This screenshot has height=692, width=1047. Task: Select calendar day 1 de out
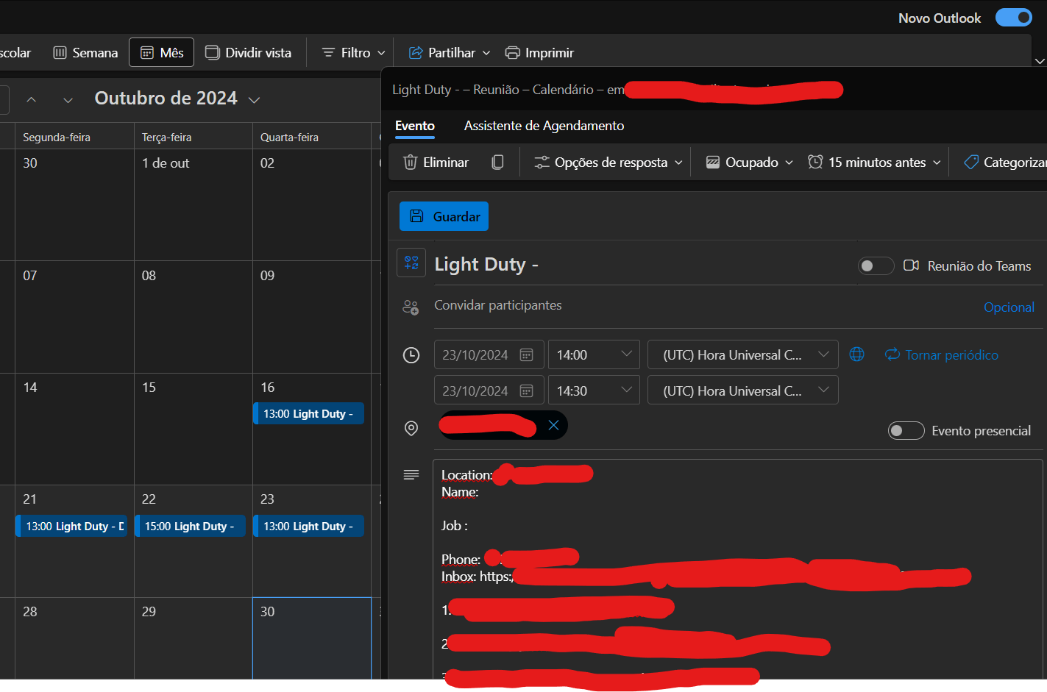coord(193,204)
